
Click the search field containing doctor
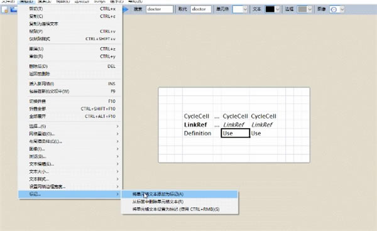(x=160, y=9)
